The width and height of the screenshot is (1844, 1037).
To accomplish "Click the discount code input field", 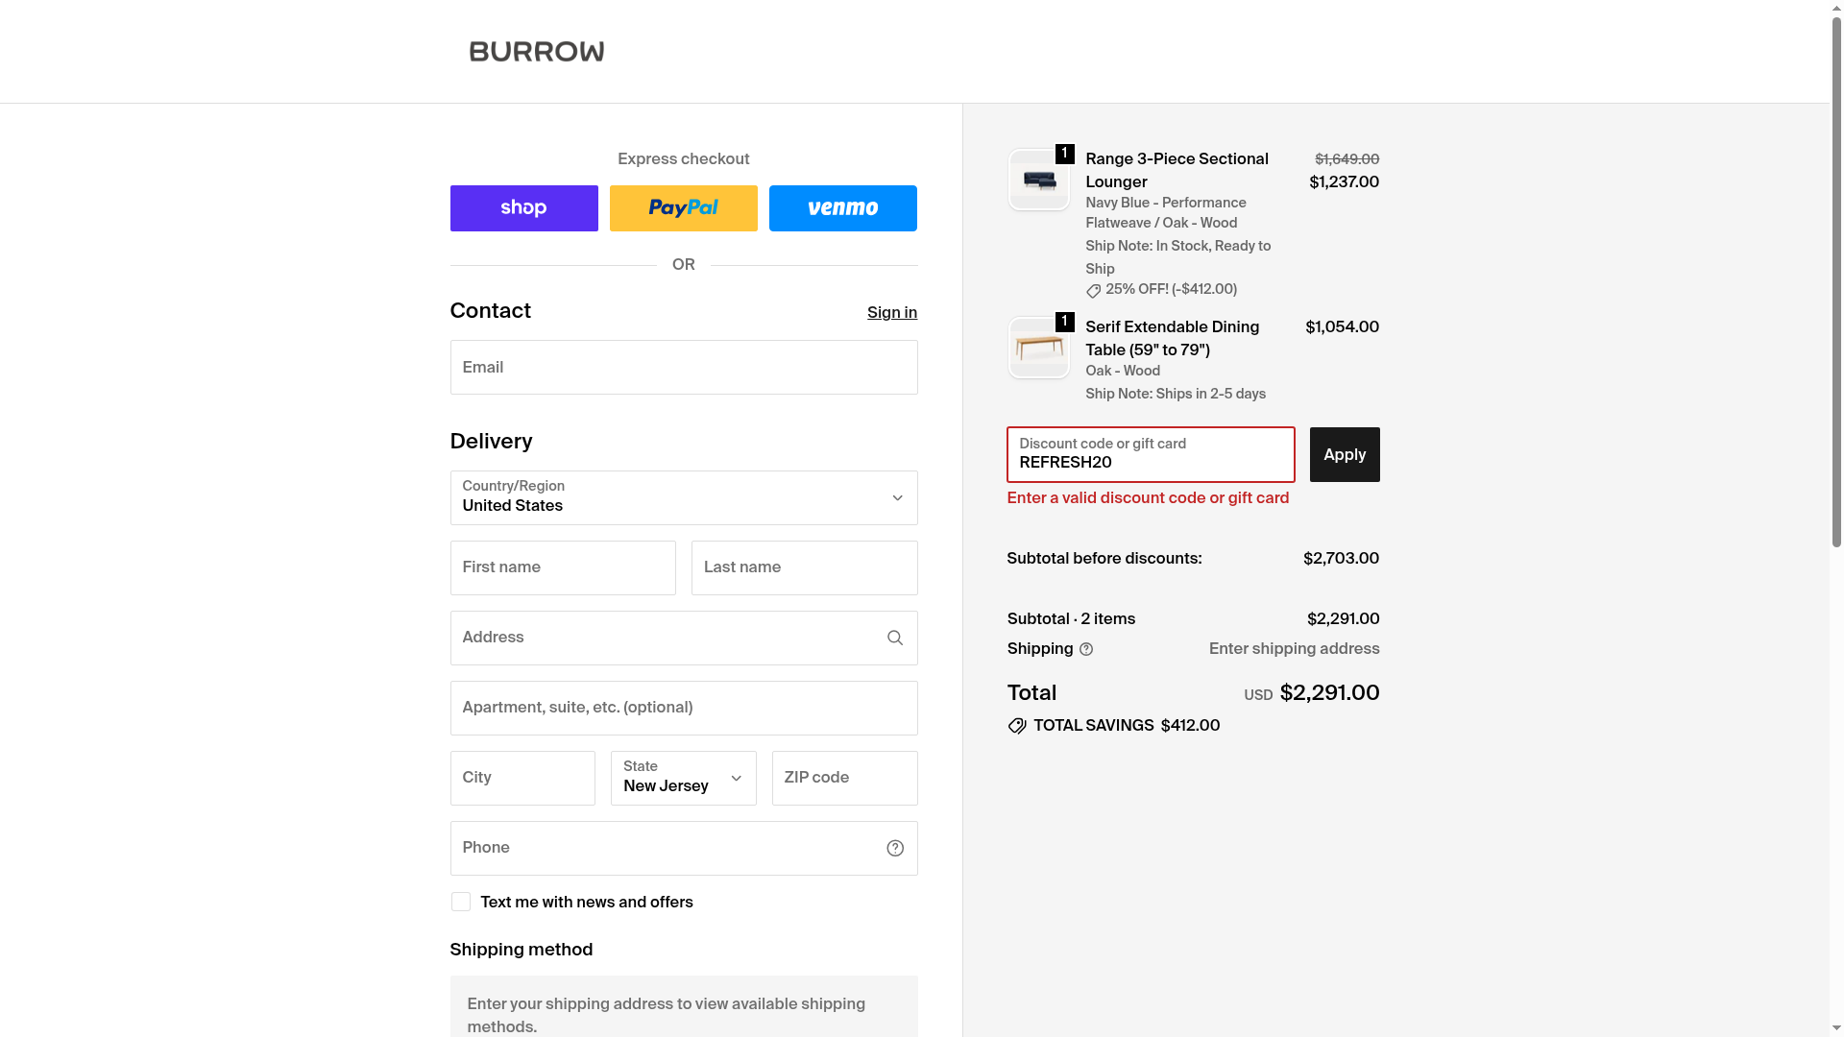I will (1151, 455).
